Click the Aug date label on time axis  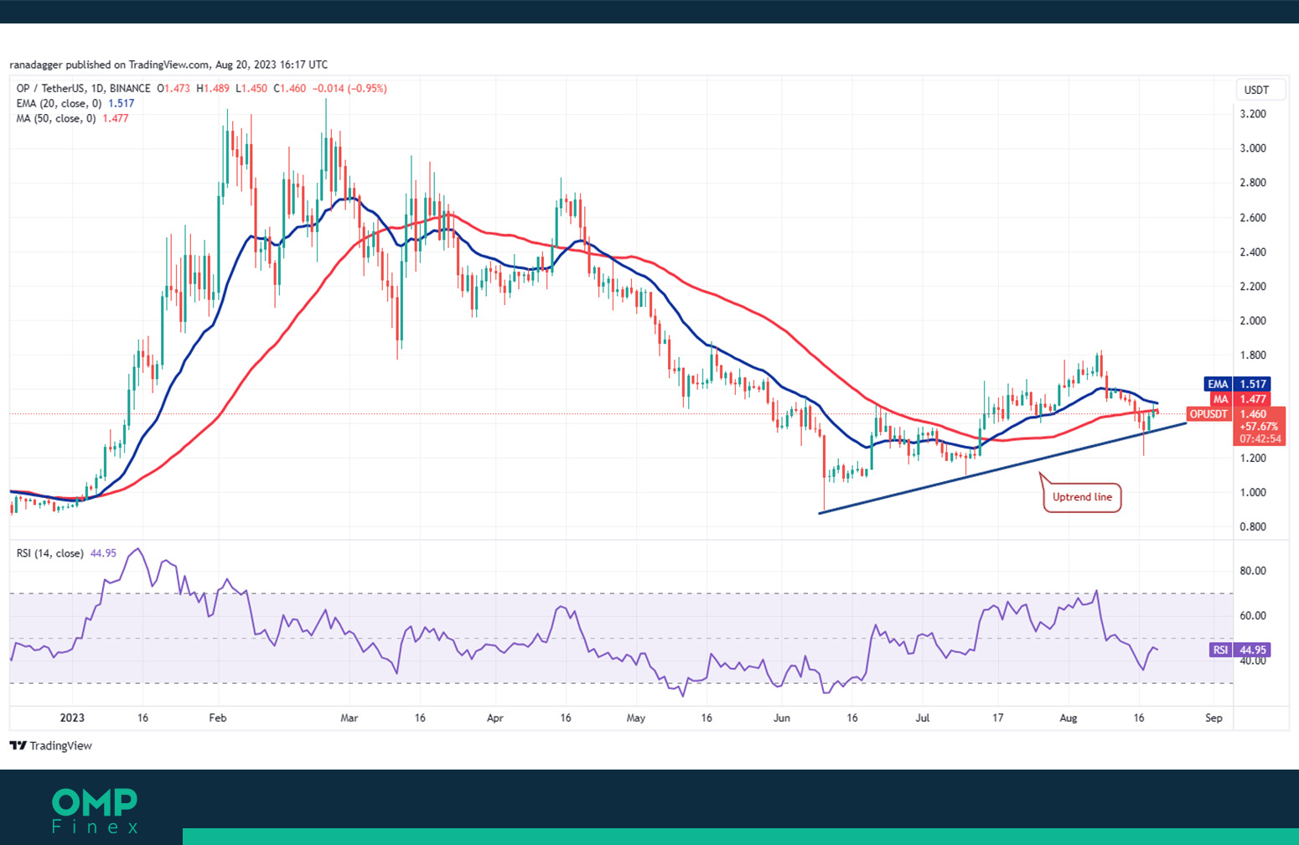[1069, 718]
